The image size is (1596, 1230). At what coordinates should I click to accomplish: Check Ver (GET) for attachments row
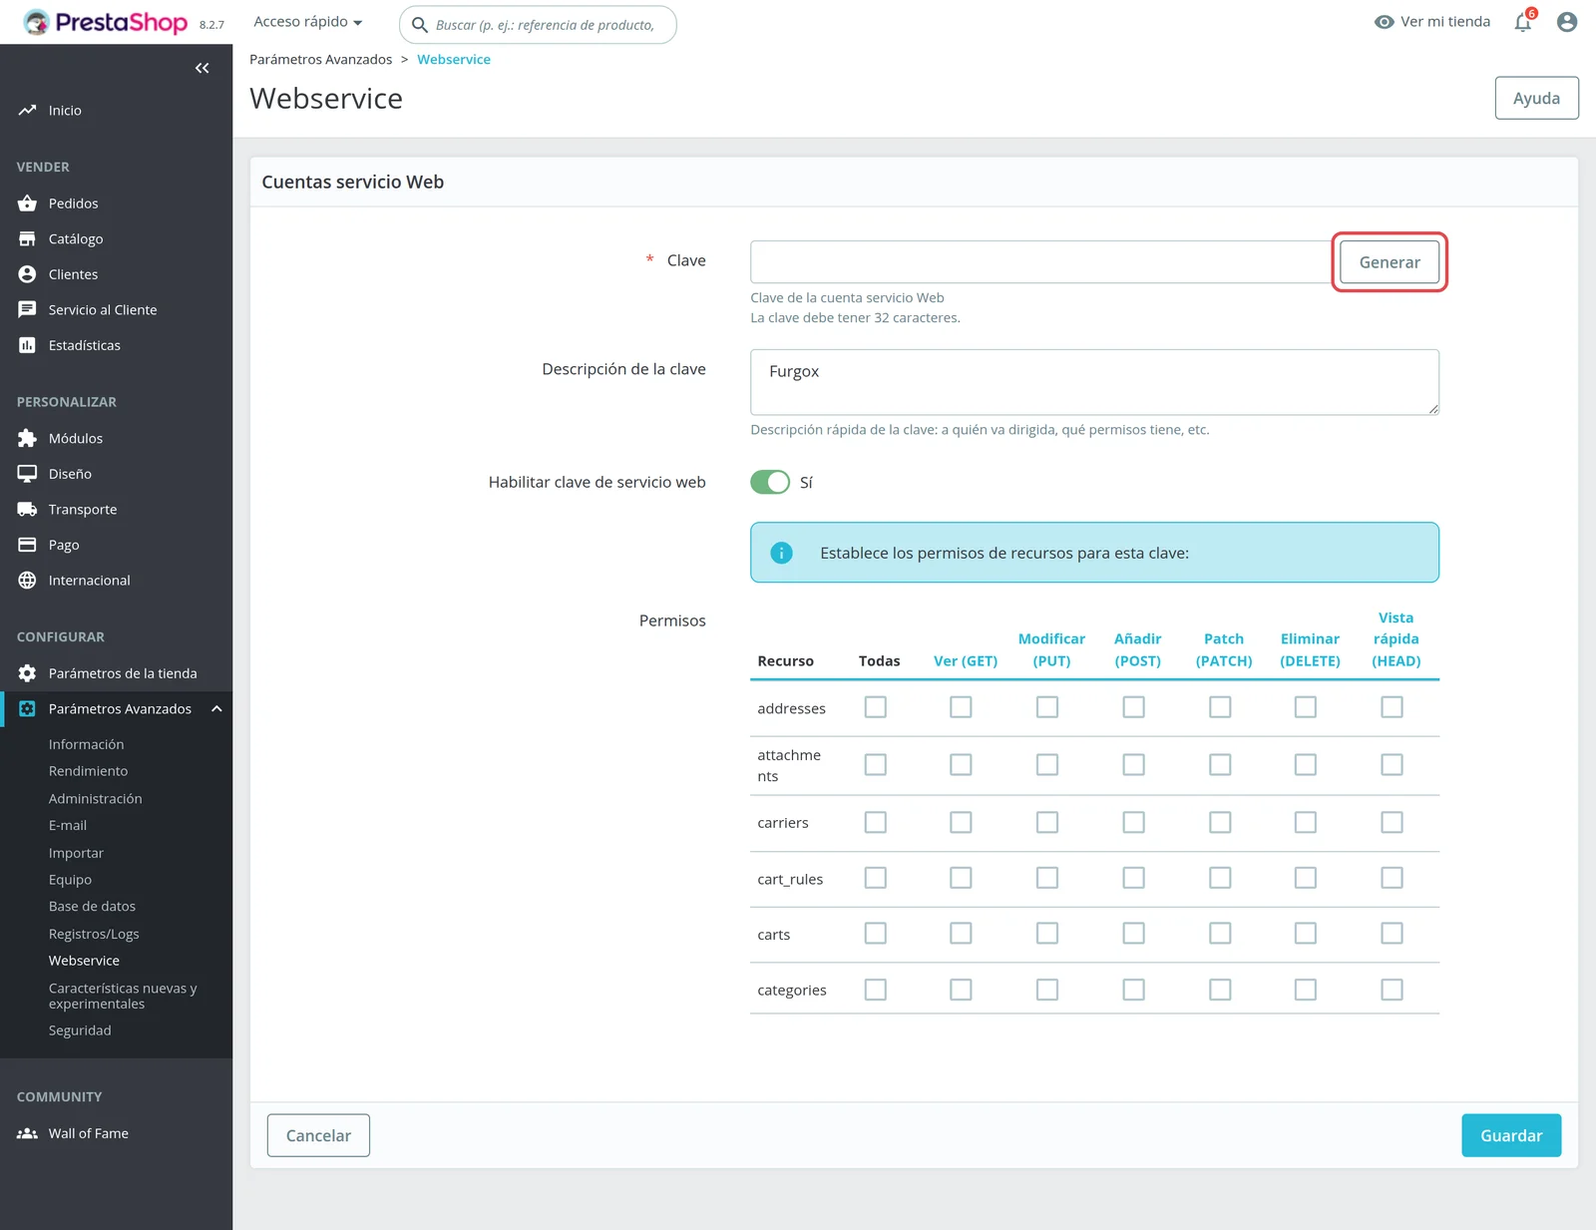tap(961, 764)
